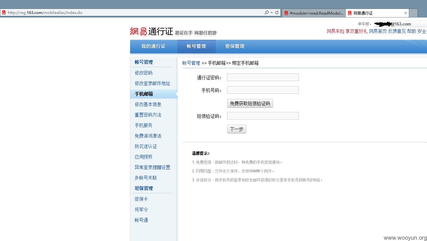427x241 pixels.
Task: Click the @163.com account name at top
Action: coord(393,24)
